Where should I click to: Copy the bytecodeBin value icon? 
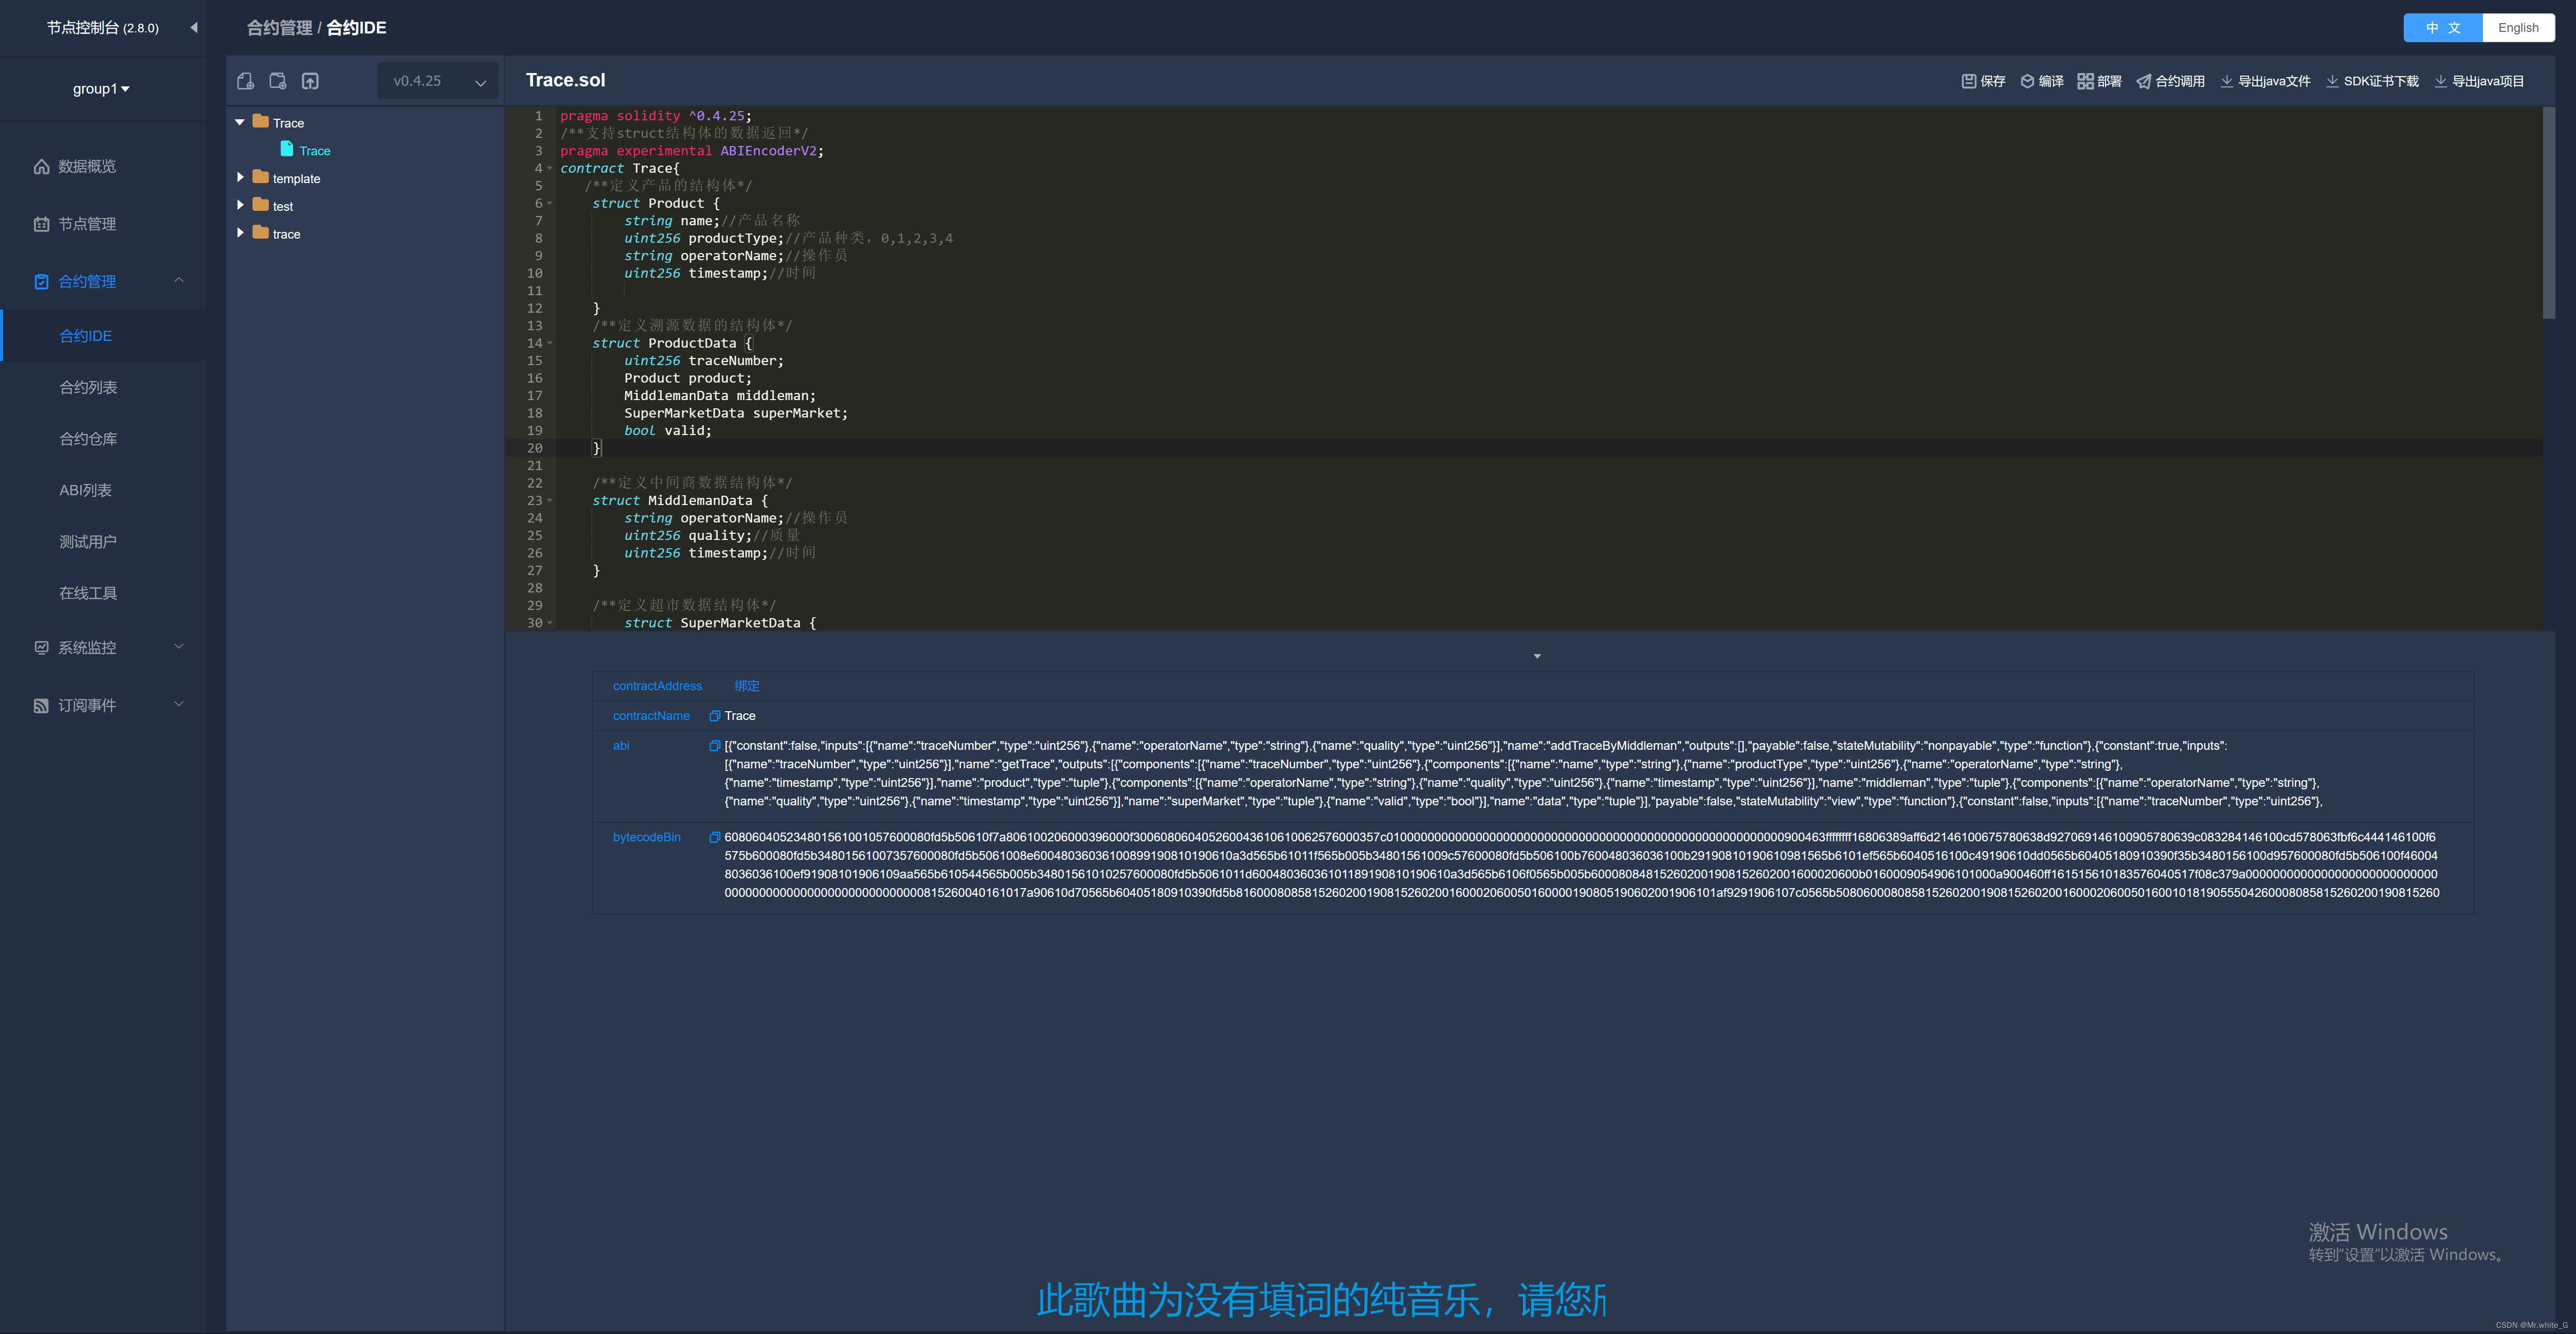pos(714,838)
